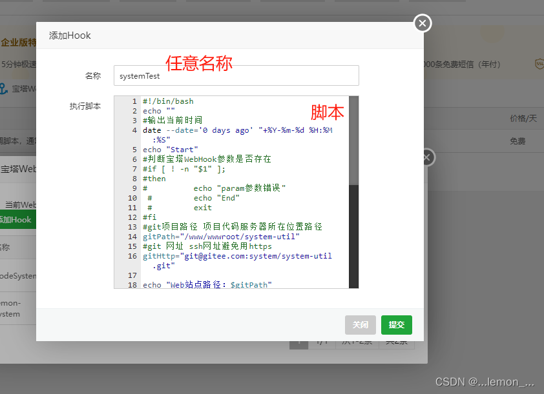The width and height of the screenshot is (544, 394).
Task: Click the '#fi' comment line
Action: 149,217
